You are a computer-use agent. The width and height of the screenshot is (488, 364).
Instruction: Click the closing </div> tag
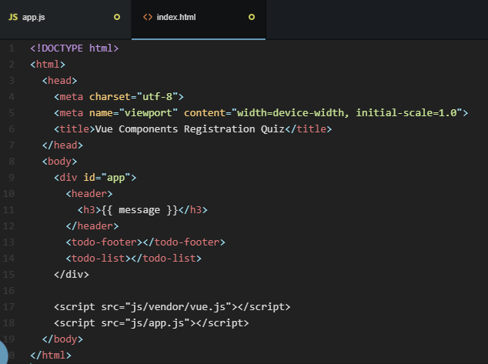[x=72, y=275]
